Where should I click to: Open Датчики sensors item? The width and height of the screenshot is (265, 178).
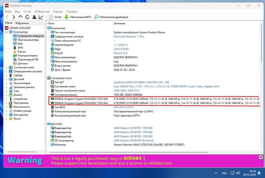[20, 63]
